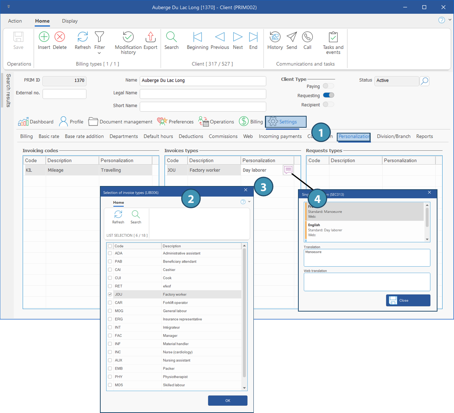Open Modification history
The height and width of the screenshot is (413, 454).
128,37
